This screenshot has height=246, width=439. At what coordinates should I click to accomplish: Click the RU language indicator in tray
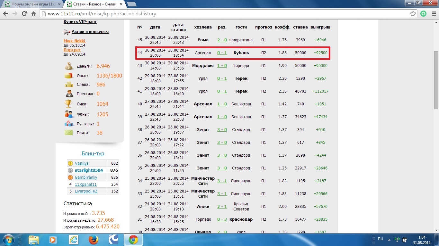pyautogui.click(x=381, y=239)
